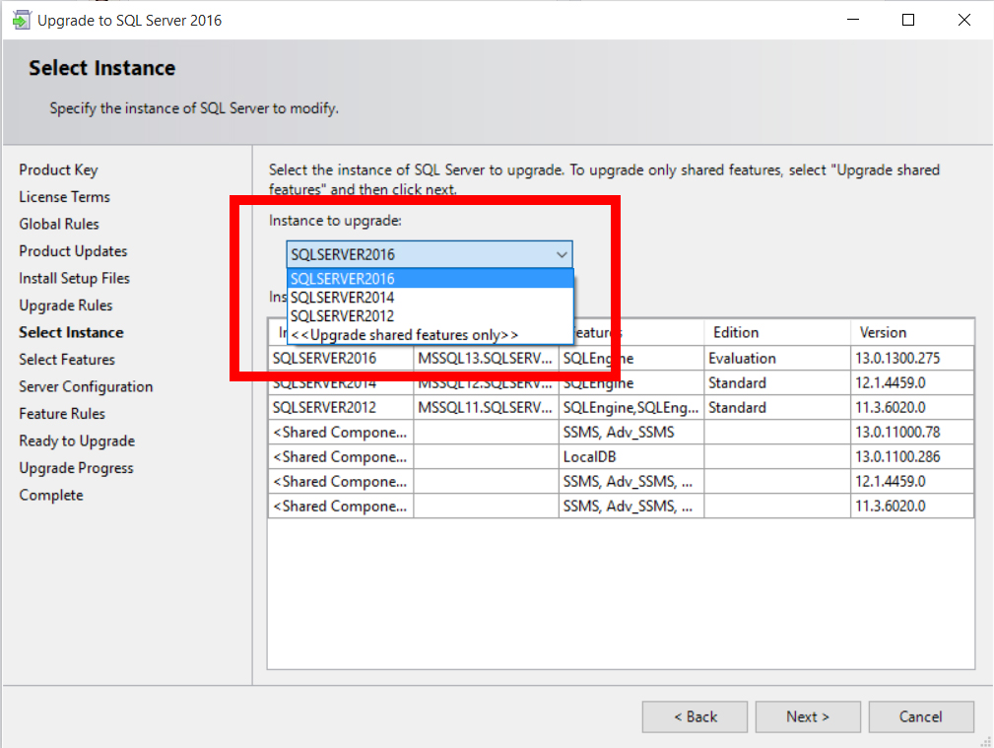
Task: Open the Product Key step in sidebar
Action: click(58, 170)
